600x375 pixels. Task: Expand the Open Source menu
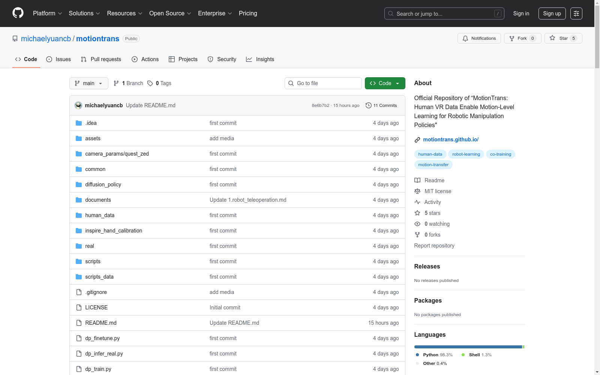(x=170, y=13)
